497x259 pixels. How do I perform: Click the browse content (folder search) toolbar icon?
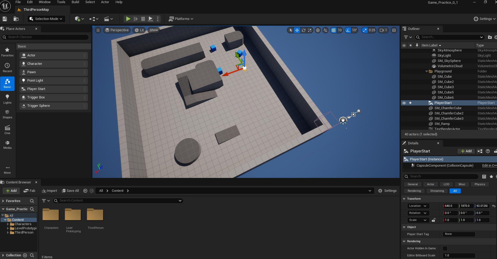(16, 19)
